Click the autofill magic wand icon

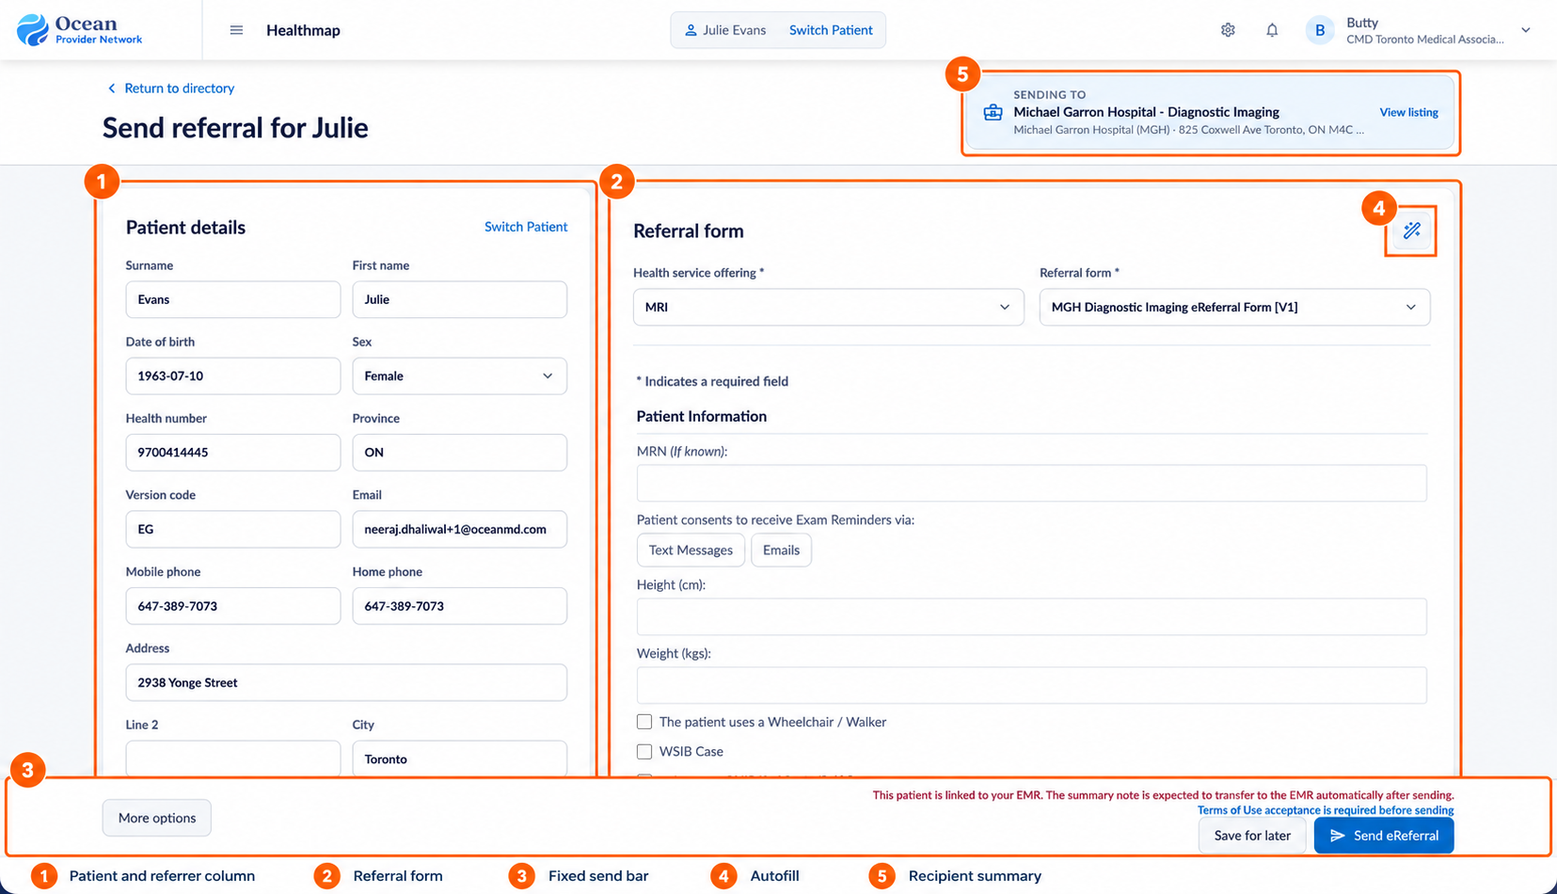click(x=1411, y=231)
